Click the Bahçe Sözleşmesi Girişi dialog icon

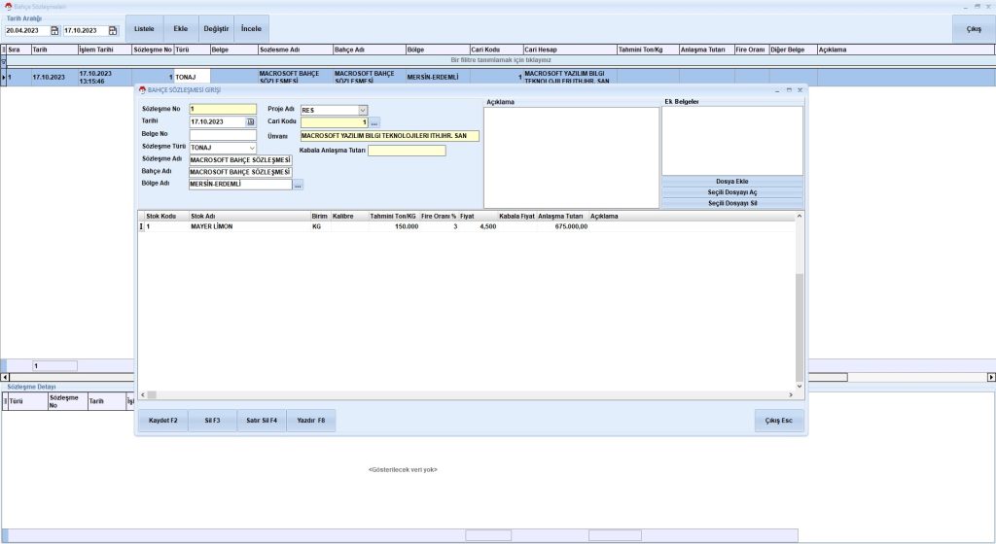coord(142,89)
